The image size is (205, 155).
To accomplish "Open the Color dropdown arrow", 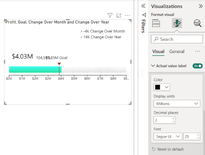I will tap(166, 87).
